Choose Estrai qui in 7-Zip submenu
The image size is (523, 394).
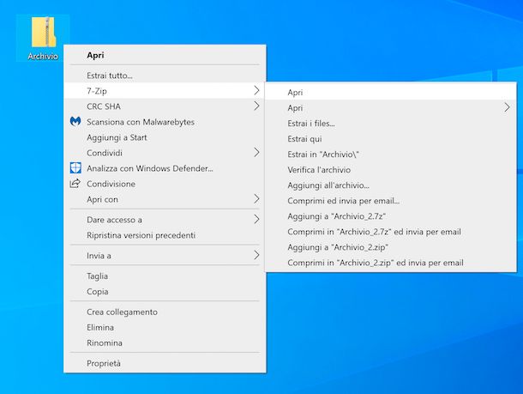coord(391,138)
